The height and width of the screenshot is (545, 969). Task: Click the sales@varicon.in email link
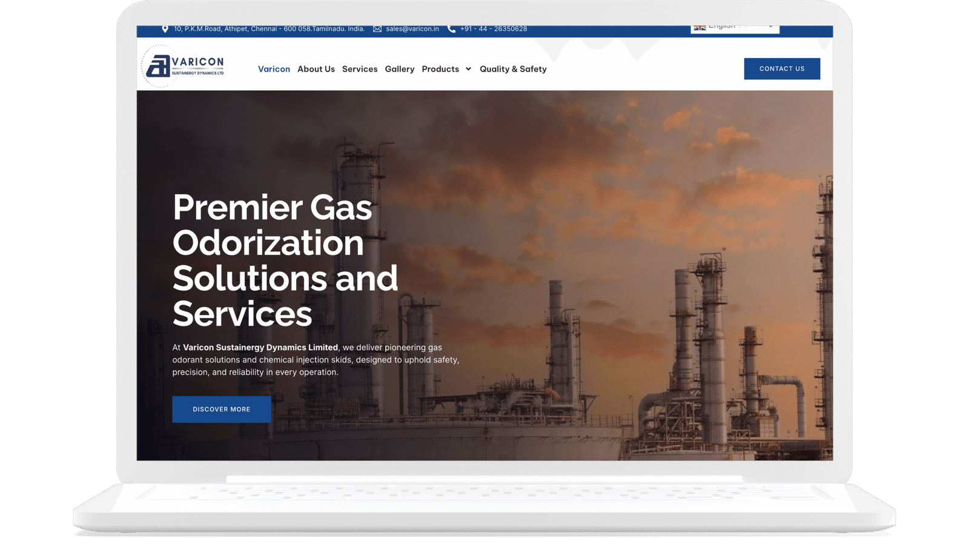[x=412, y=29]
